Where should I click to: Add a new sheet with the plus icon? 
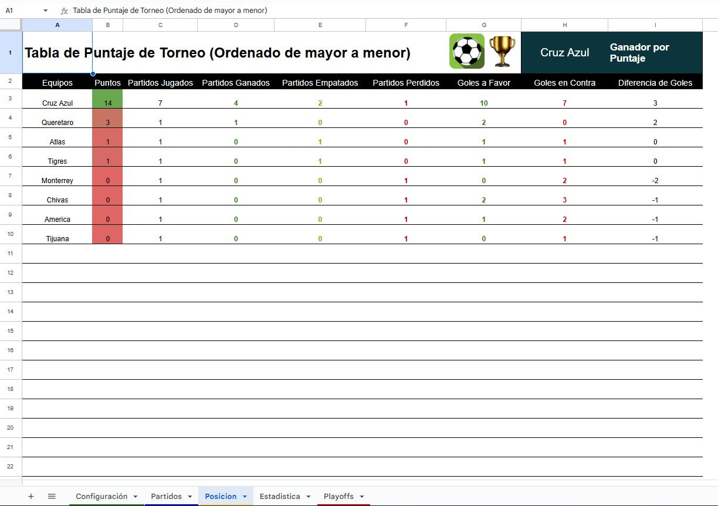[x=31, y=496]
